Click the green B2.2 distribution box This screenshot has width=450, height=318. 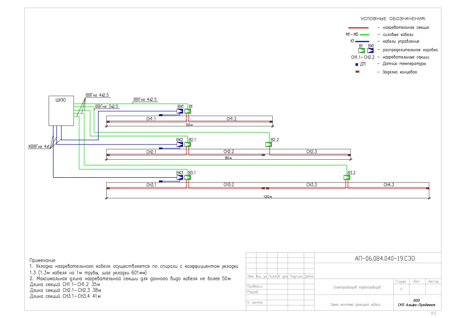(269, 144)
